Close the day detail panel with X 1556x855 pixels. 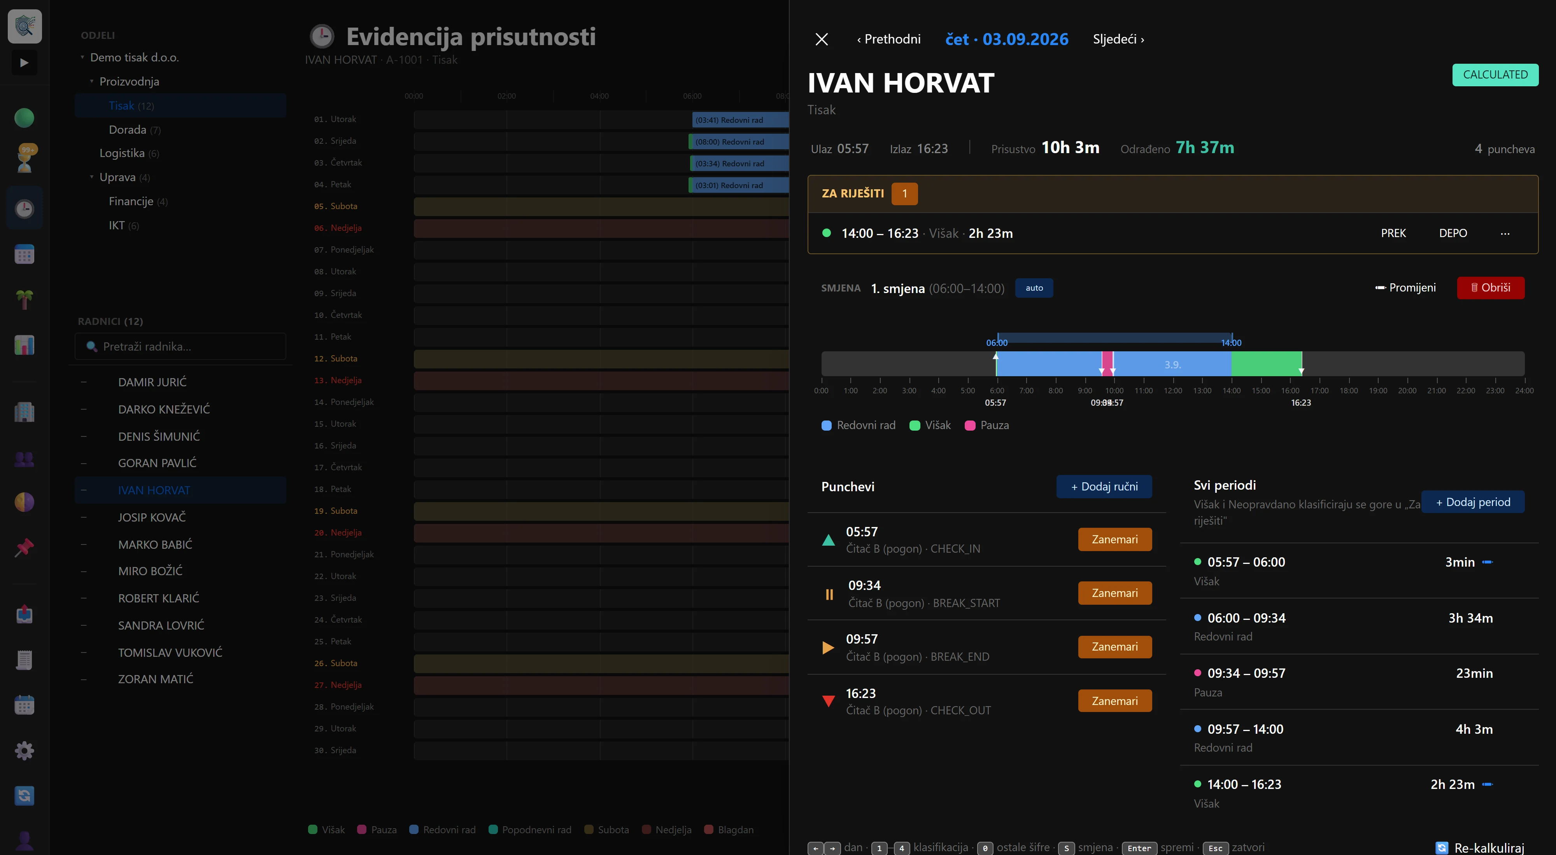pos(822,39)
